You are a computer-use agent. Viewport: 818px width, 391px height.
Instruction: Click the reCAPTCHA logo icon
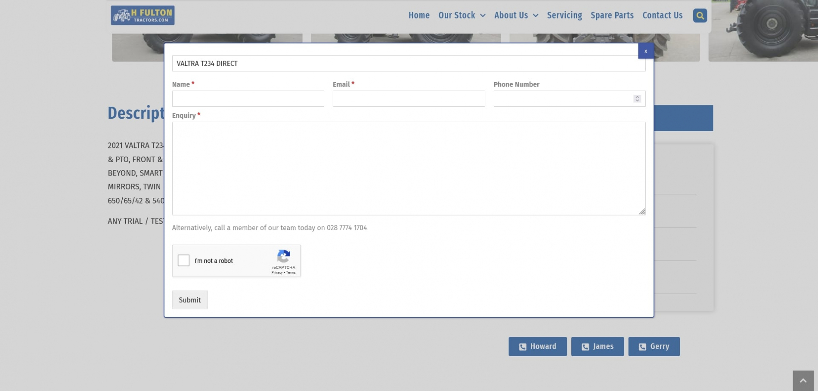(x=283, y=256)
